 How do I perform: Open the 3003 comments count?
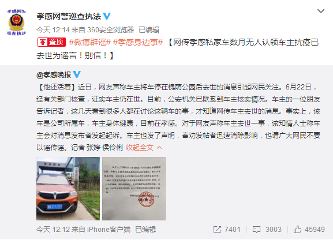click(274, 230)
